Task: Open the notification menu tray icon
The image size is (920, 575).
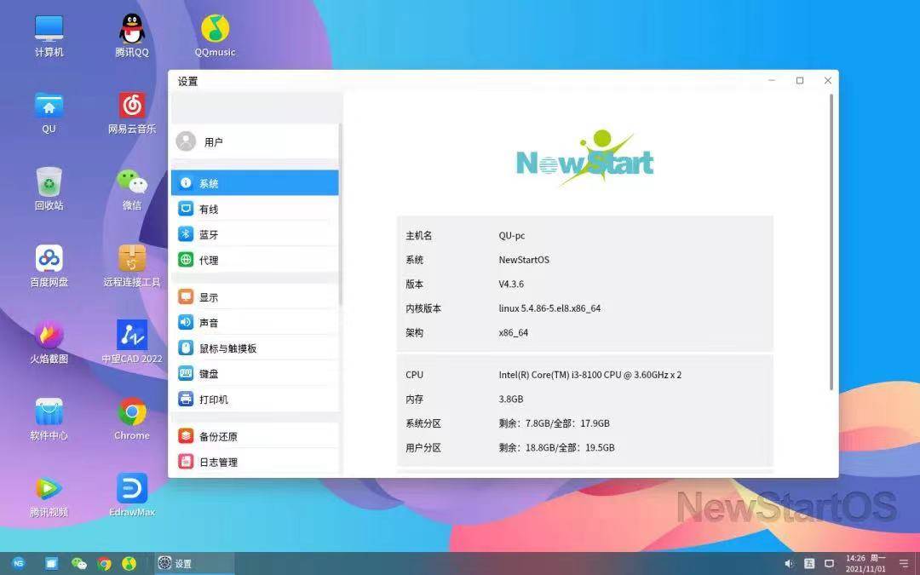Action: [904, 563]
